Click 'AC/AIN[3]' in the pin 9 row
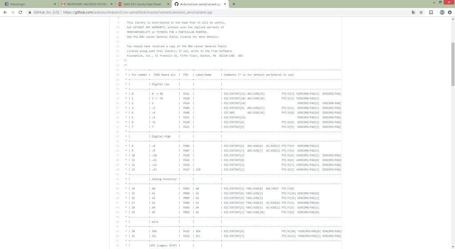Viewport: 455px width, 249px height. [273, 151]
